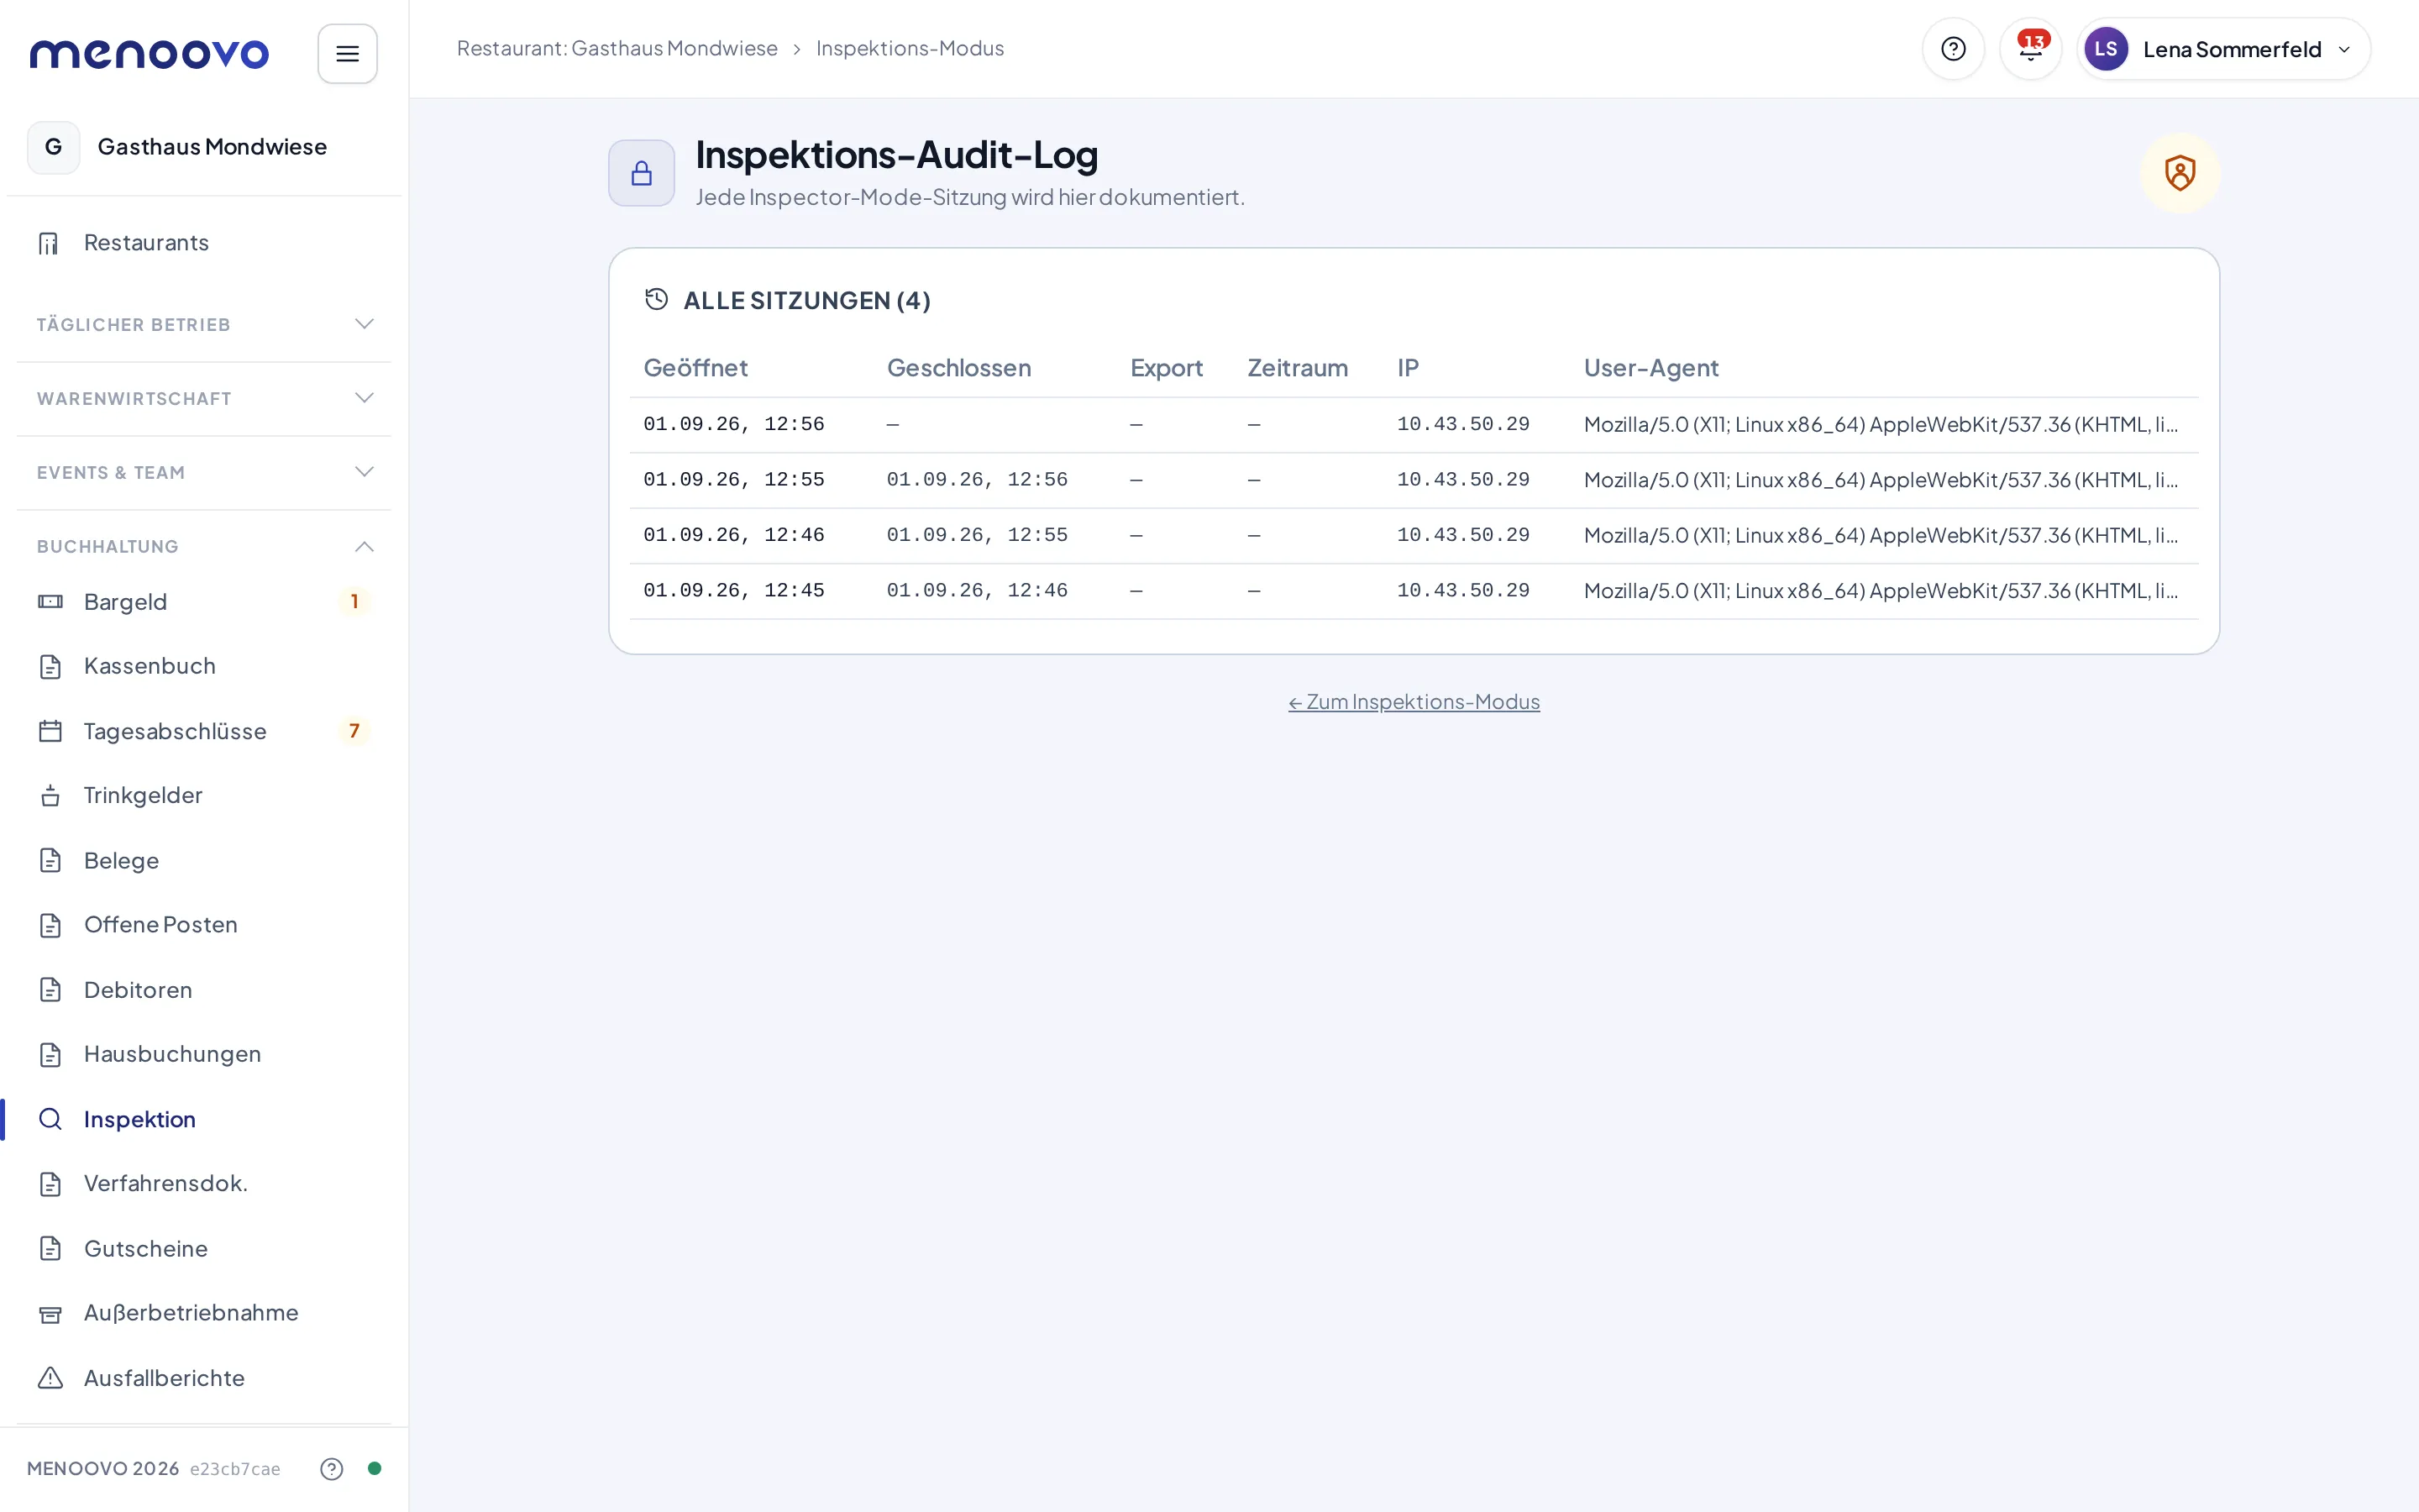Go to Kassenbuch
Image resolution: width=2419 pixels, height=1512 pixels.
point(204,666)
